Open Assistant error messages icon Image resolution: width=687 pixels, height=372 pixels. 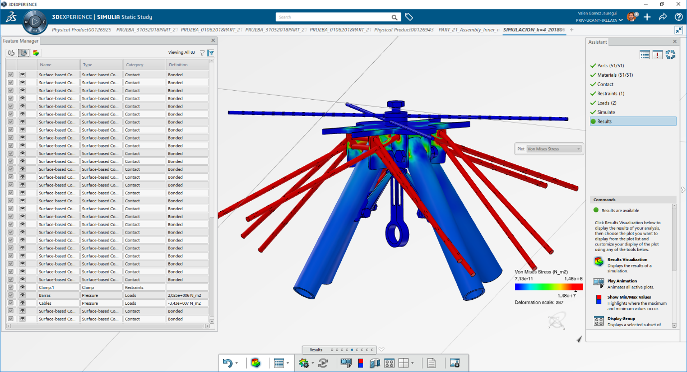pos(658,55)
